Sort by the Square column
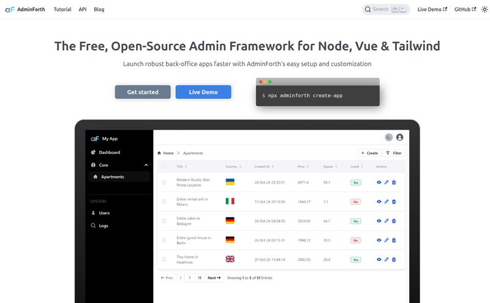This screenshot has height=303, width=490. point(330,166)
